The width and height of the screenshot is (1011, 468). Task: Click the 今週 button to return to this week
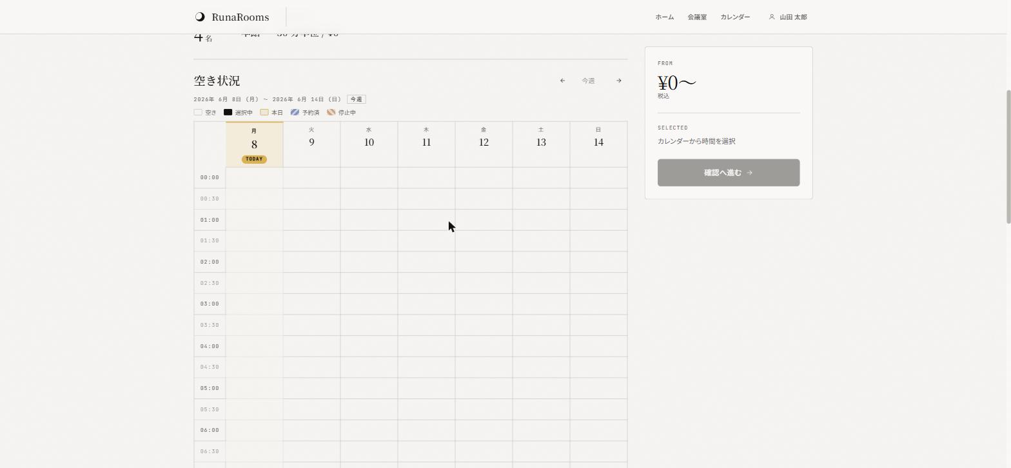click(588, 81)
